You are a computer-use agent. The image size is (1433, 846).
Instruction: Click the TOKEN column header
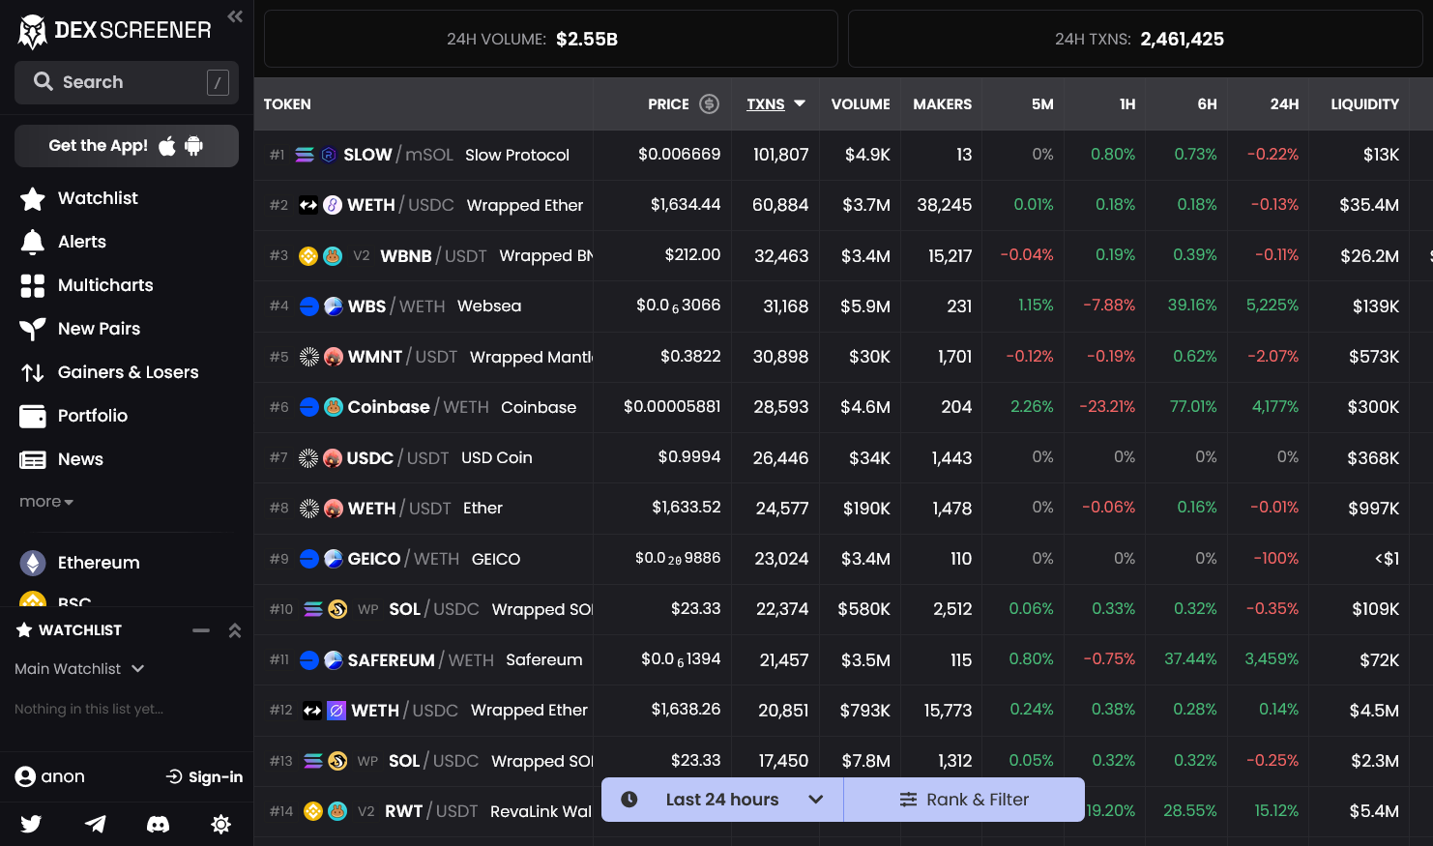(x=287, y=104)
